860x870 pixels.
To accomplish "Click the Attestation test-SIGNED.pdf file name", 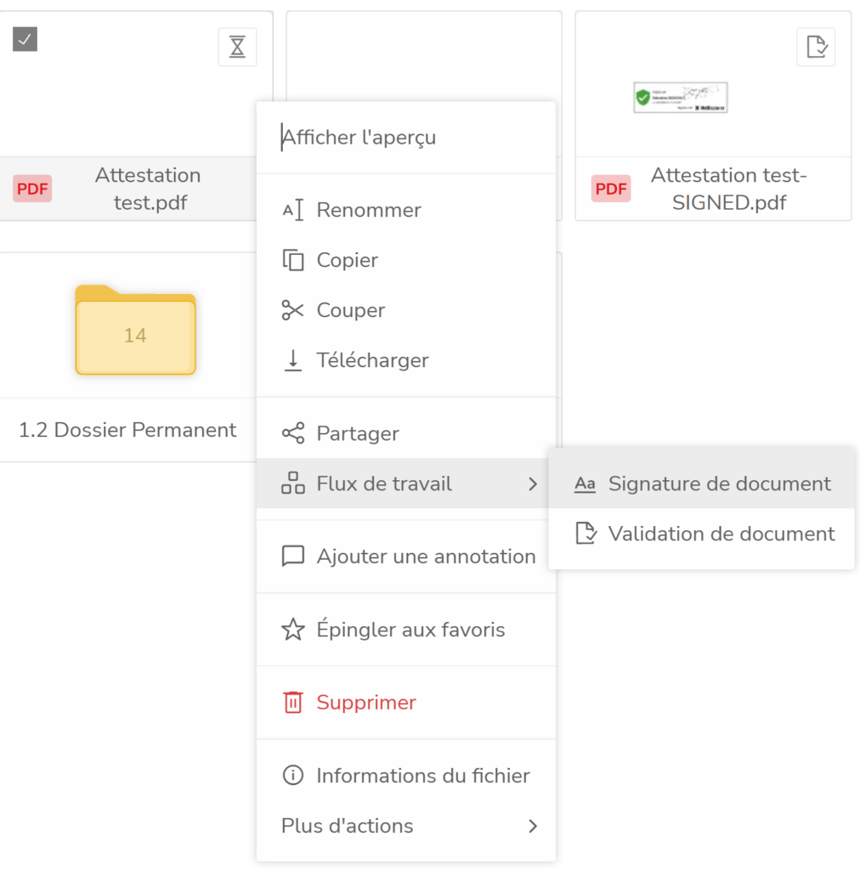I will (x=728, y=189).
